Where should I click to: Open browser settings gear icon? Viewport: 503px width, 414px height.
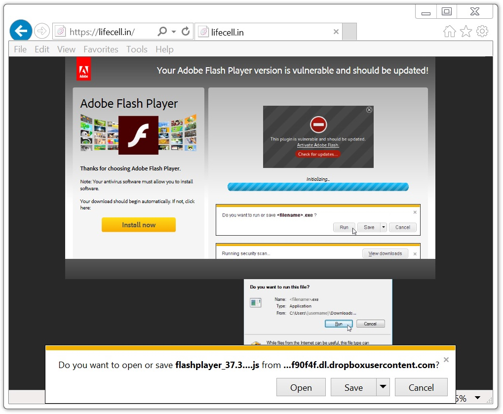pyautogui.click(x=482, y=31)
